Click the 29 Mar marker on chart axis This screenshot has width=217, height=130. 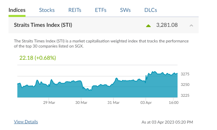pos(49,103)
